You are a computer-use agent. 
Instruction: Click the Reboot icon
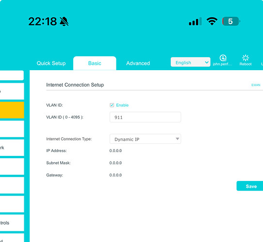246,58
